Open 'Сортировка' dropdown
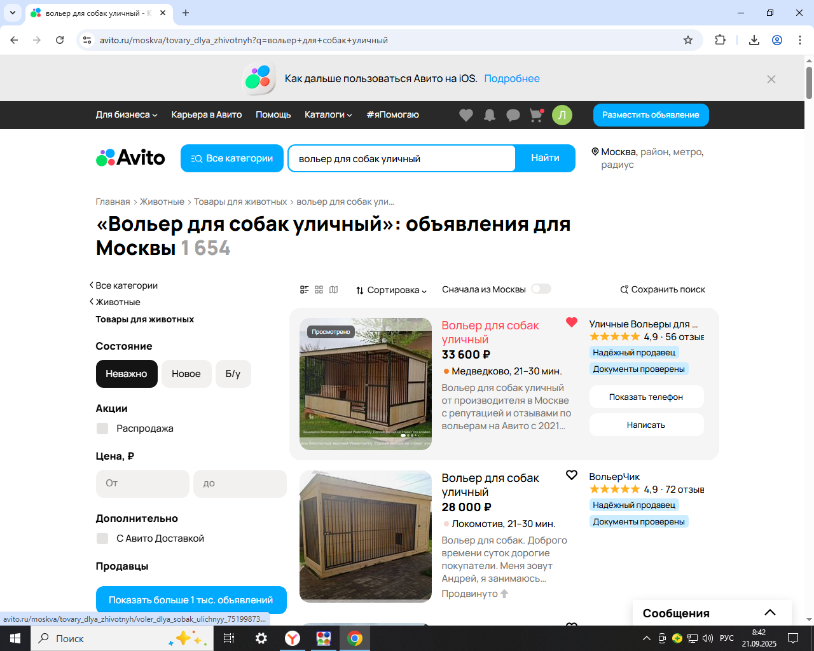The image size is (814, 651). [x=391, y=290]
